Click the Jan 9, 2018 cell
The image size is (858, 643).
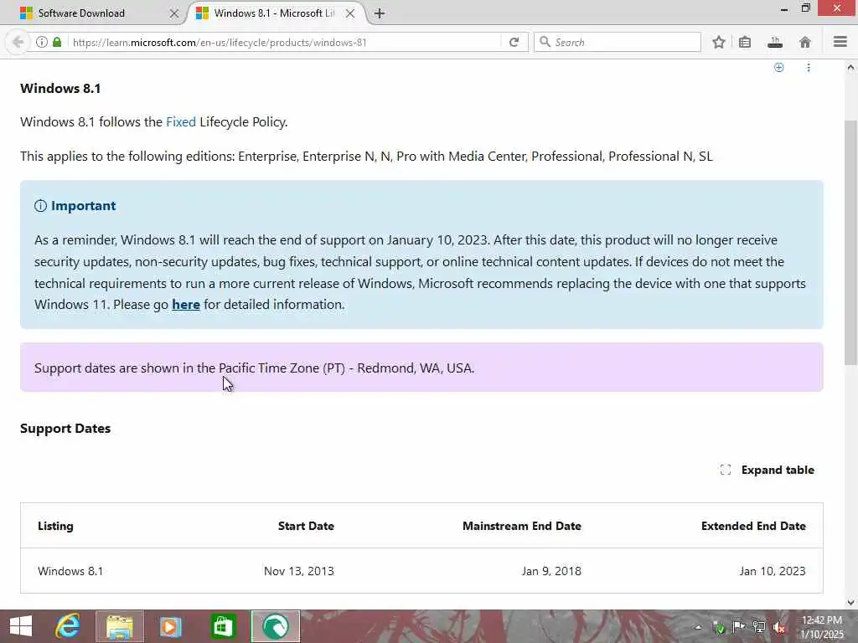[551, 571]
